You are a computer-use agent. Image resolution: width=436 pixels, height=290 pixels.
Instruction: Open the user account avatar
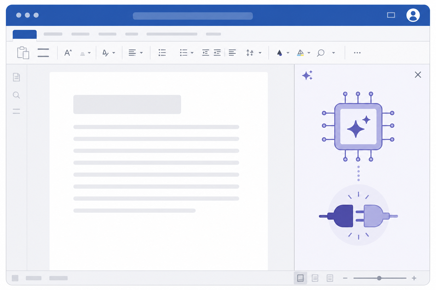point(413,15)
